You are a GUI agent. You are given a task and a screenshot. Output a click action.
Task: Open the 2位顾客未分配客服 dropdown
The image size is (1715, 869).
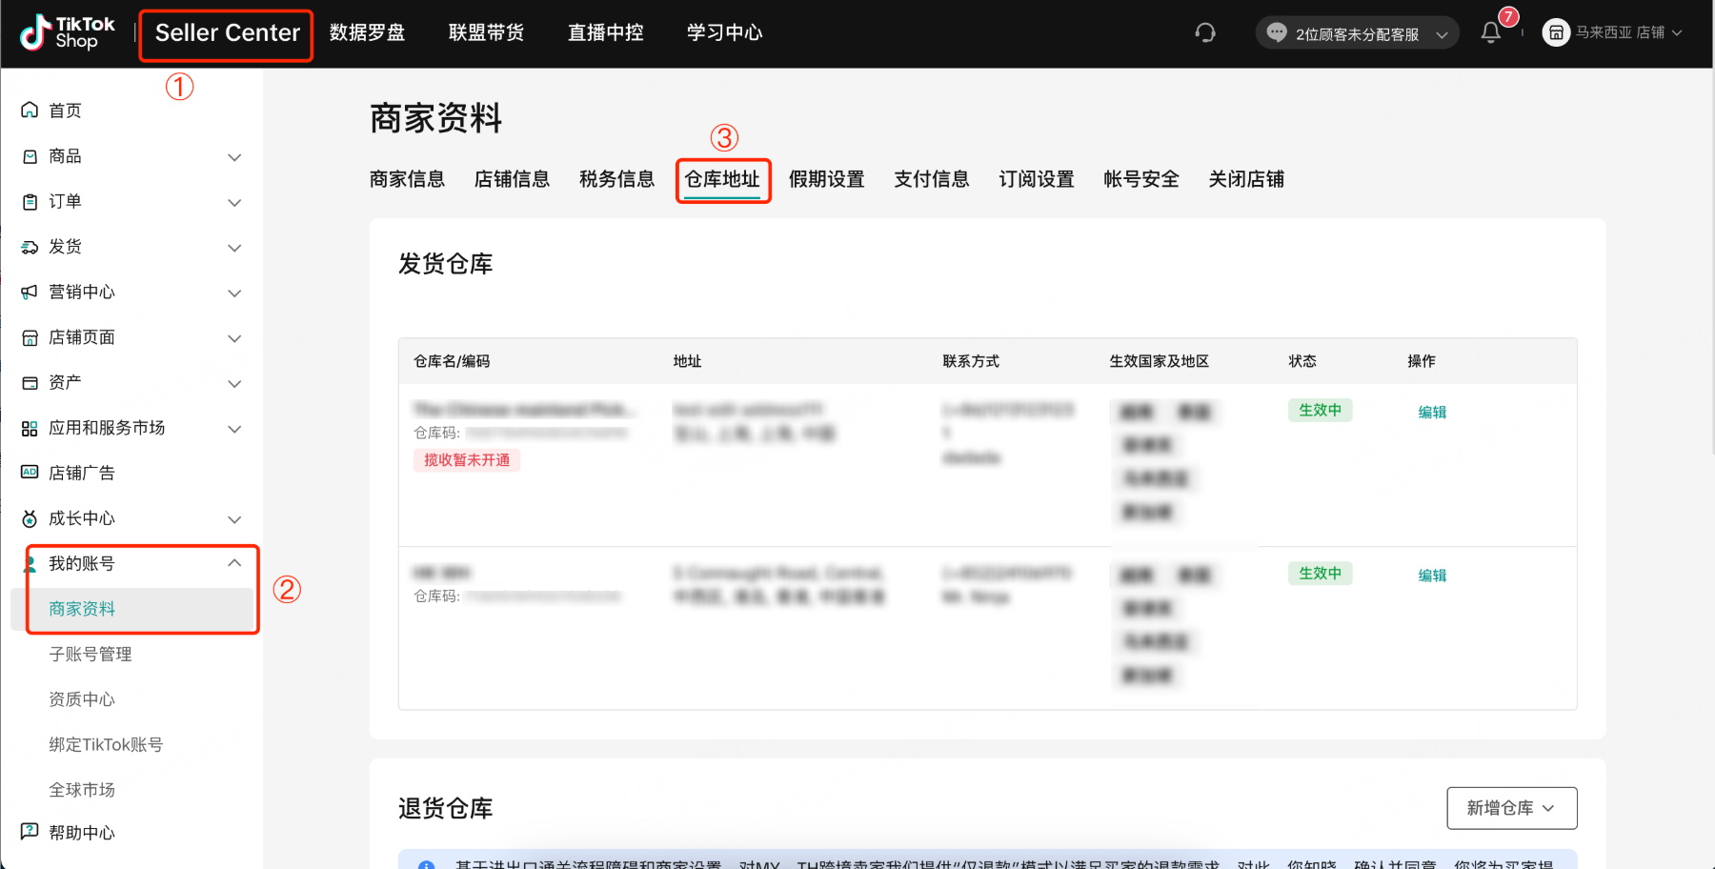pos(1358,33)
